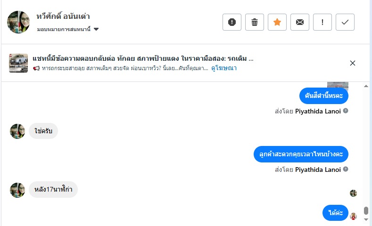
Task: Click the หลัง17นาฬิก่า message bubble
Action: 53,189
